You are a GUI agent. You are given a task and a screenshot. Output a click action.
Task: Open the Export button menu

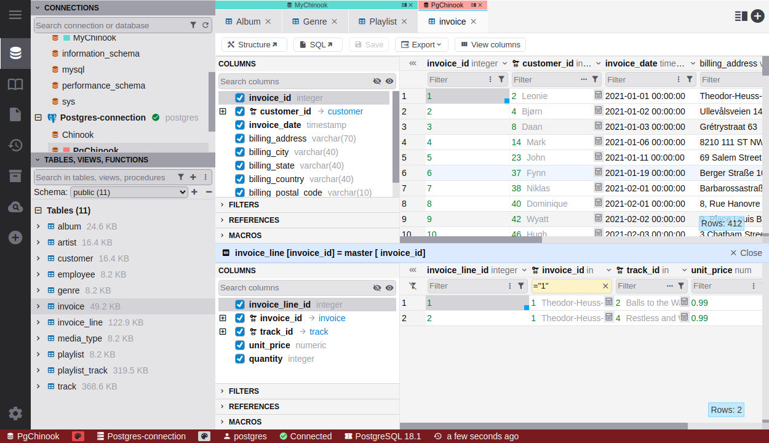(421, 45)
